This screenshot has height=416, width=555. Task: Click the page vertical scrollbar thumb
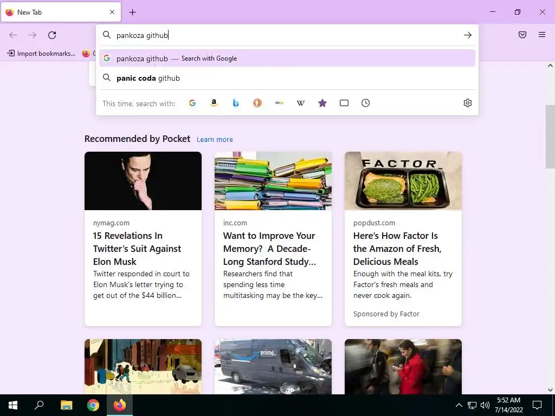550,136
